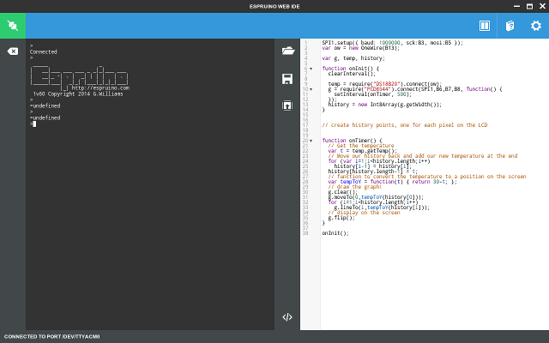Click the '// Get the temperature' comment

[x=361, y=146]
